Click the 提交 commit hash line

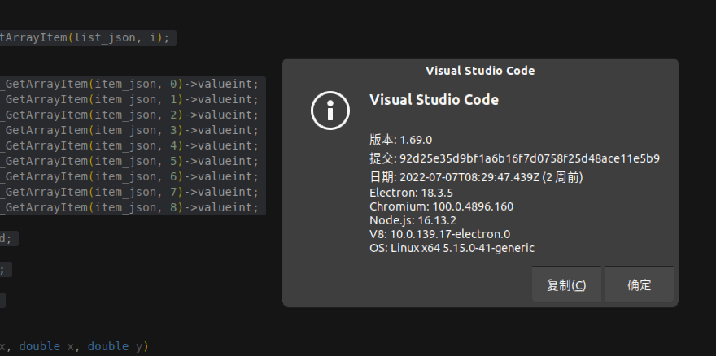pyautogui.click(x=514, y=158)
